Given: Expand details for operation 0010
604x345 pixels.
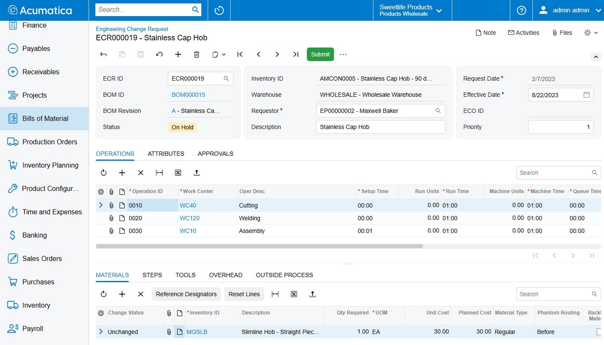Looking at the screenshot, I should (x=100, y=205).
